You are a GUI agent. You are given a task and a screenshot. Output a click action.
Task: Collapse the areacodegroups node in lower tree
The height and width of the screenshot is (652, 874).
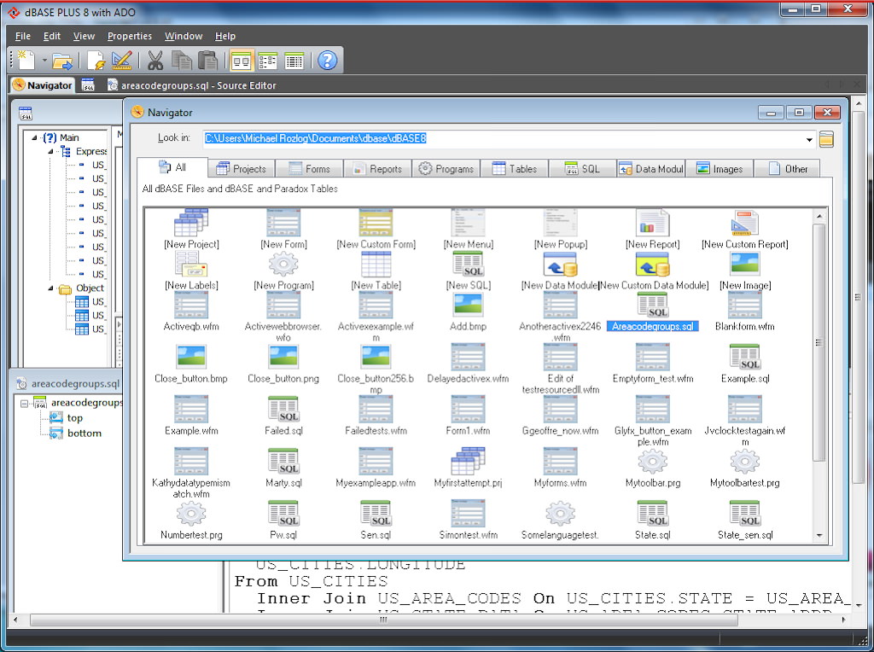24,403
